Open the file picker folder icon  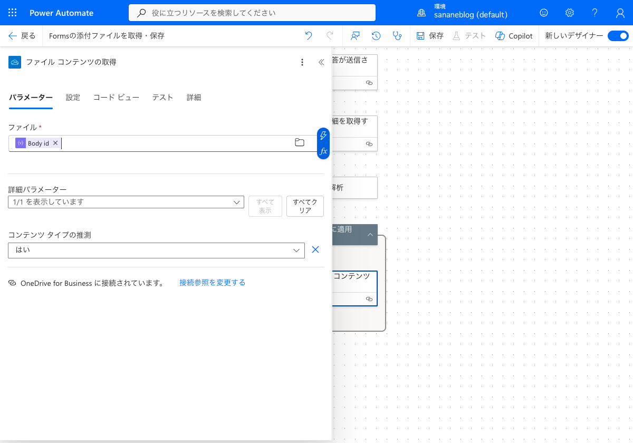coord(300,142)
